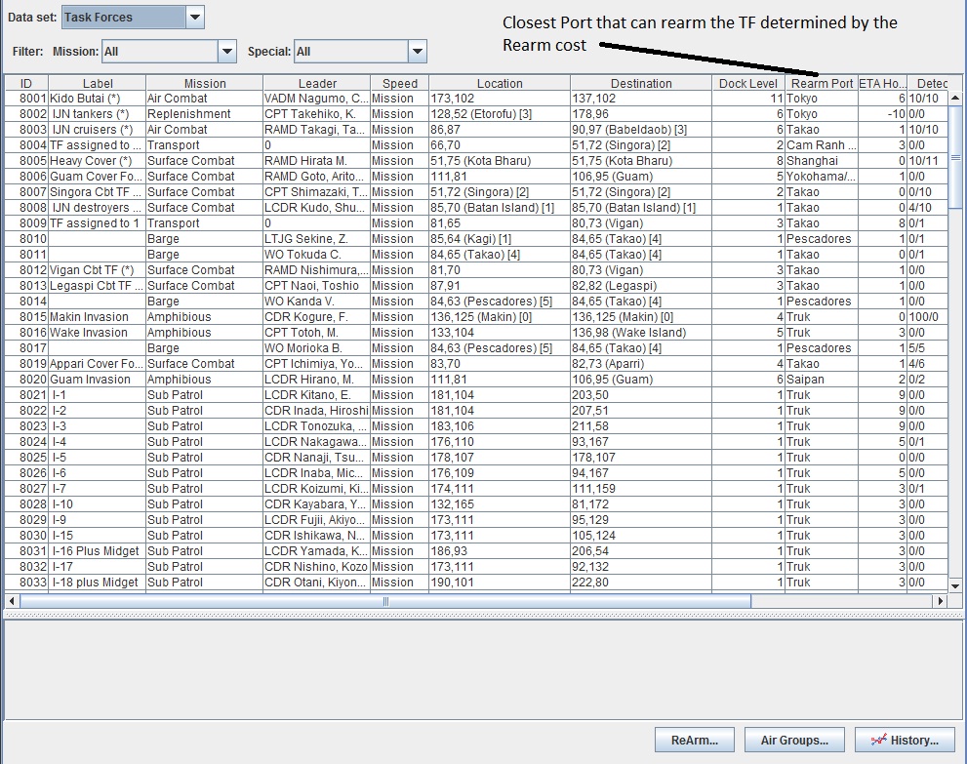Screen dimensions: 967x764
Task: Click leader WO Tokuda C.
Action: tap(316, 255)
